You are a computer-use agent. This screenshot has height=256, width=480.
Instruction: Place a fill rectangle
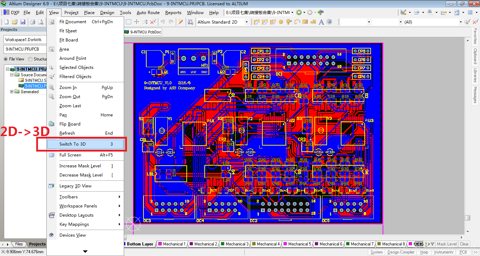[305, 22]
